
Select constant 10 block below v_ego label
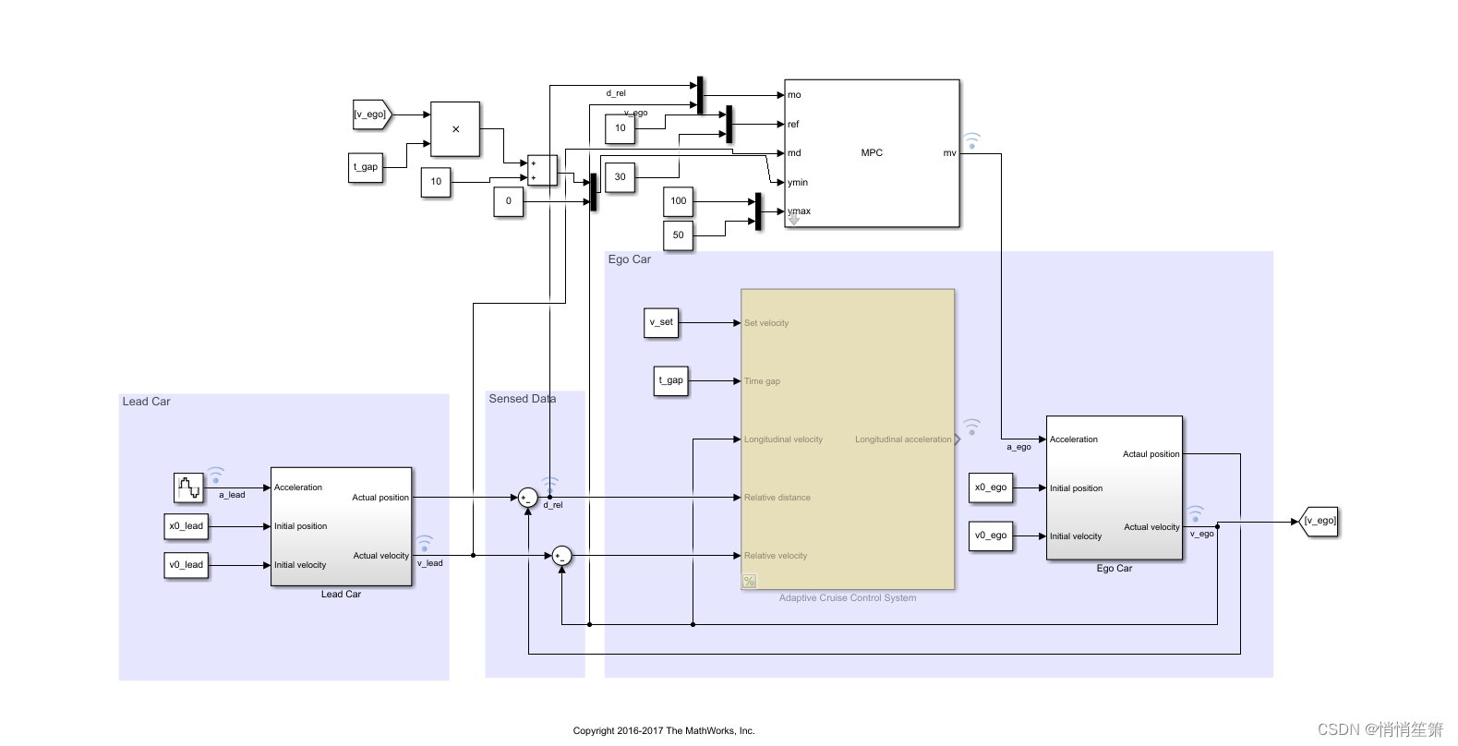[x=621, y=128]
